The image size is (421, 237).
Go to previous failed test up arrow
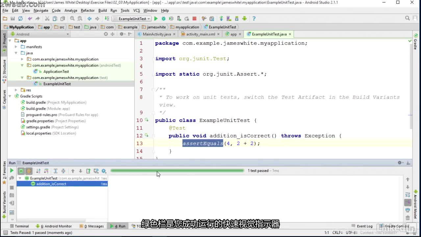click(x=73, y=171)
